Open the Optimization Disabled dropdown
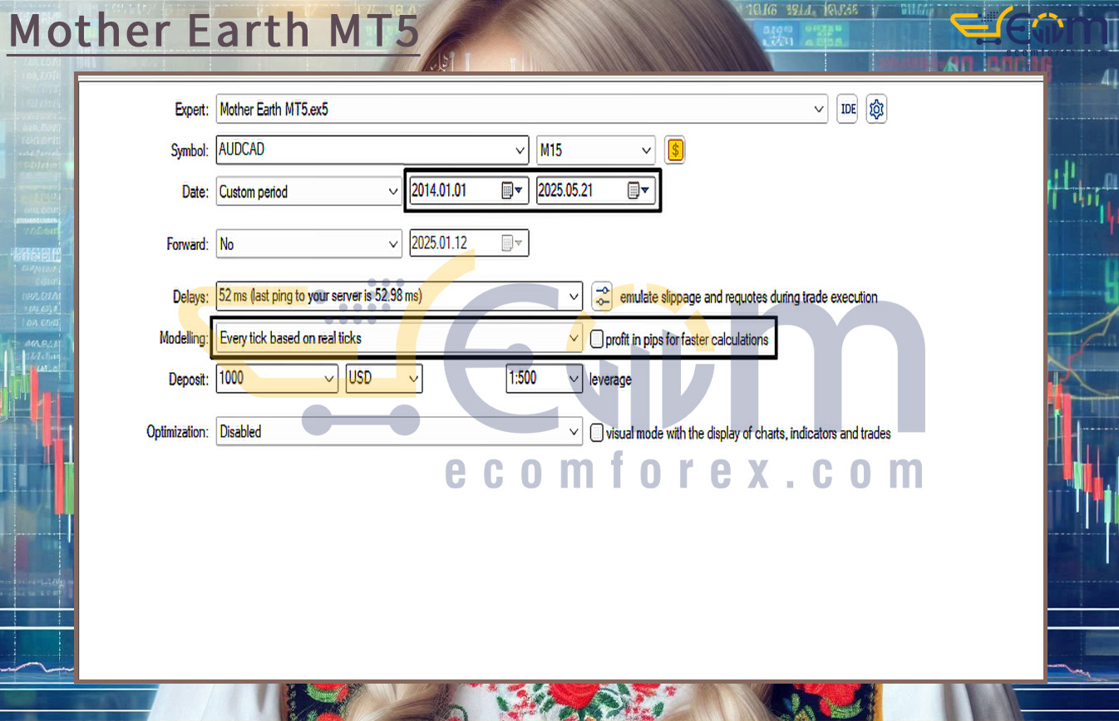1119x721 pixels. point(574,432)
